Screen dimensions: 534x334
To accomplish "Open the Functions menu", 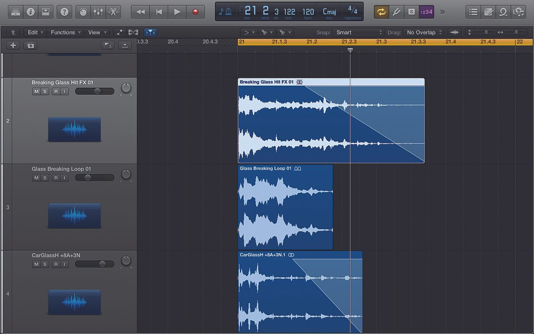I will pyautogui.click(x=65, y=32).
